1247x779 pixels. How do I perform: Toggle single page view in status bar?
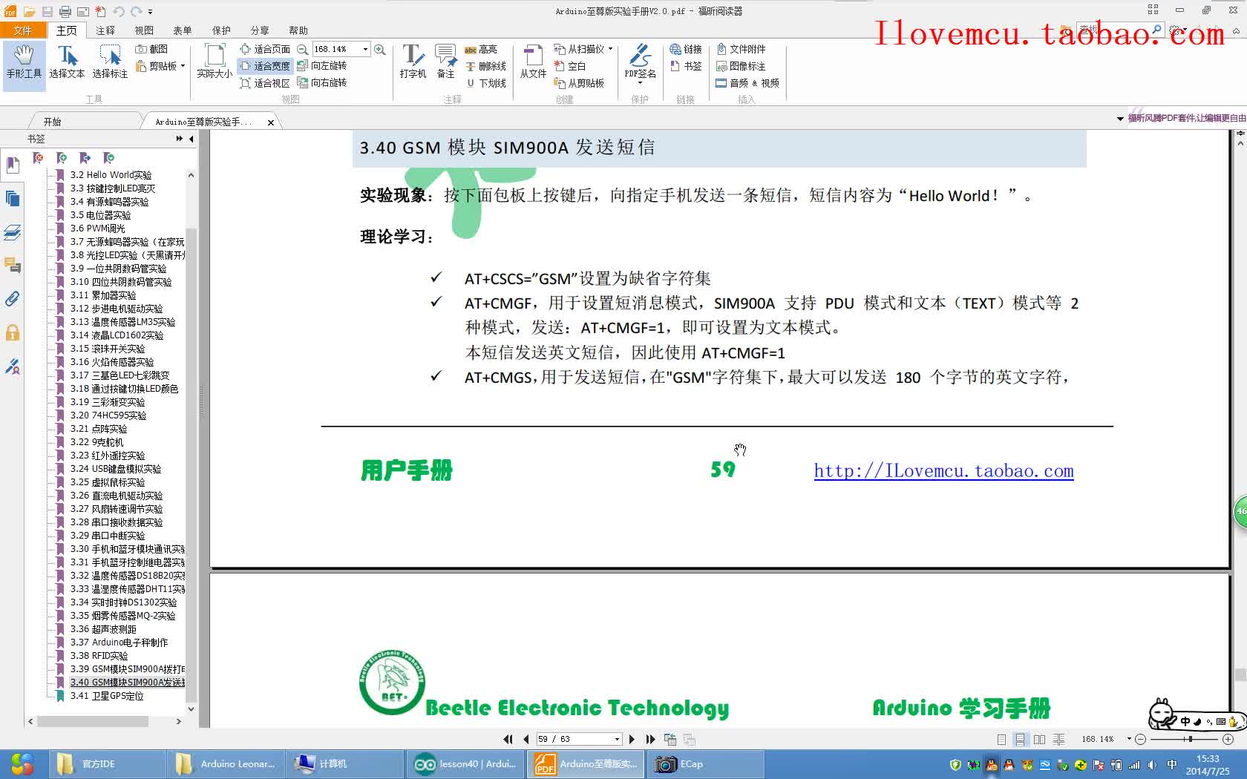[1001, 739]
